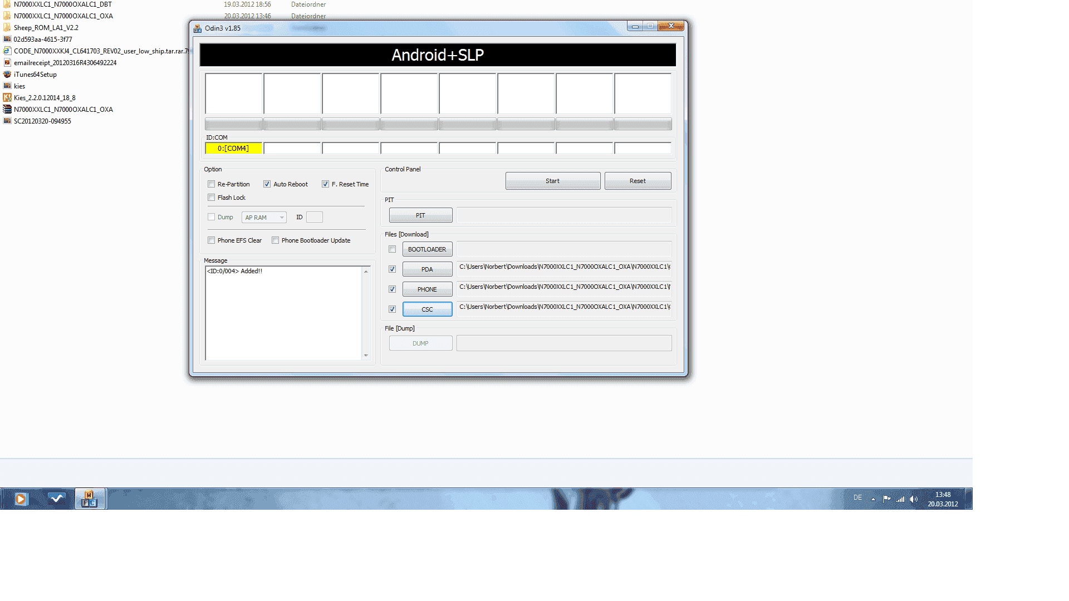Uncheck the F. Reset Time option

pyautogui.click(x=325, y=184)
